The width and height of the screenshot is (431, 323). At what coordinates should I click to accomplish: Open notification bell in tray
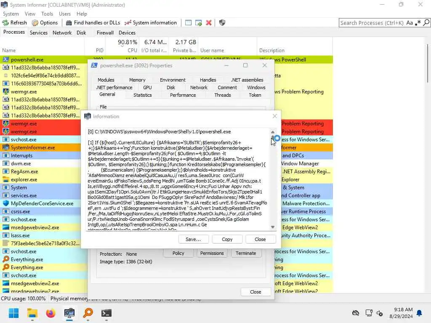point(419,313)
